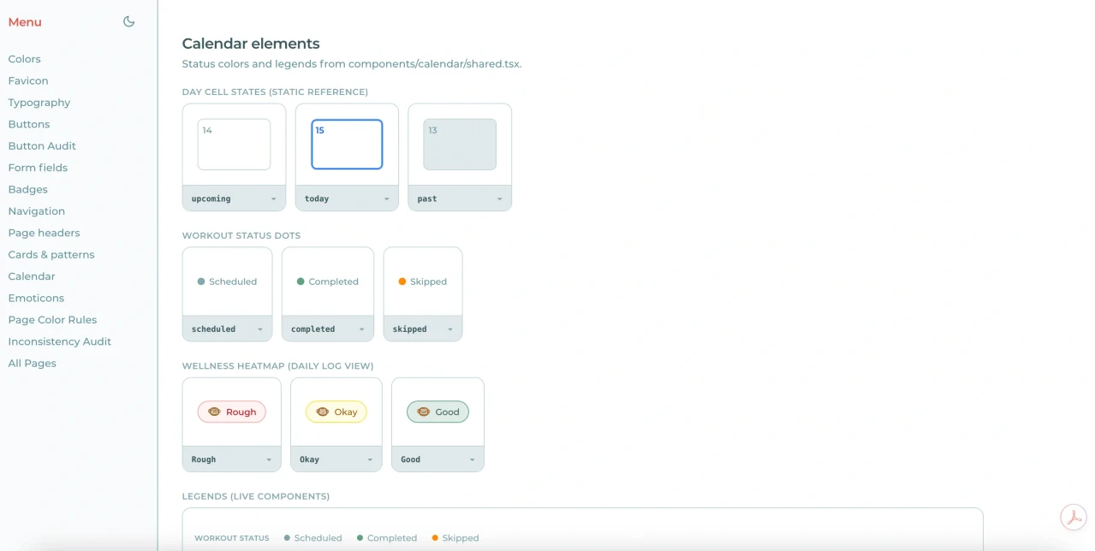Open the Buttons section
This screenshot has height=551, width=1095.
(29, 124)
